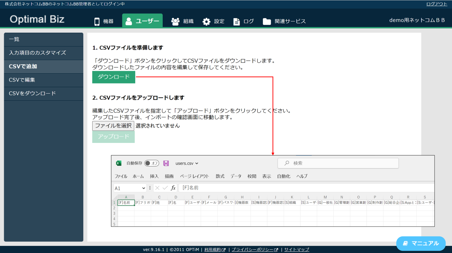Select cell K1 containing [S]組織

point(292,203)
